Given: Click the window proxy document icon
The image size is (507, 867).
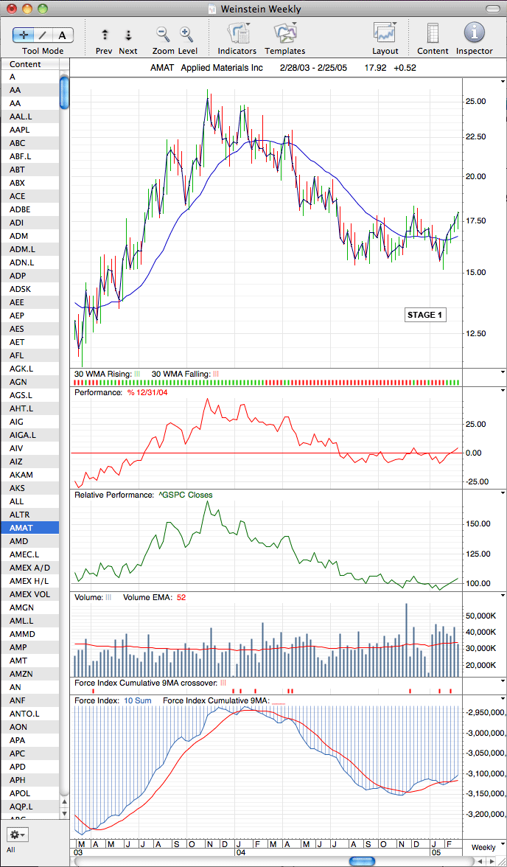Looking at the screenshot, I should pyautogui.click(x=211, y=9).
